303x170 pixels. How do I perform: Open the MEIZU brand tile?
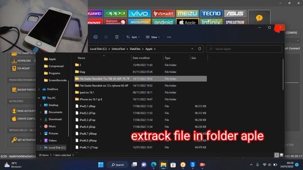187,14
